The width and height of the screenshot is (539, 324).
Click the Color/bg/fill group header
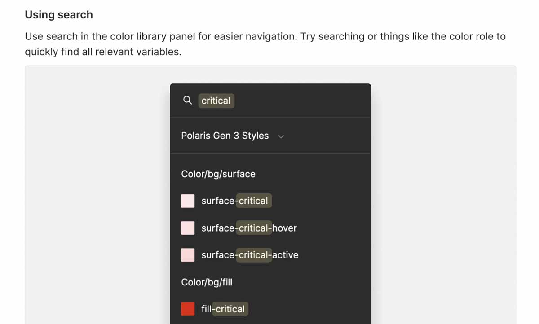tap(207, 282)
